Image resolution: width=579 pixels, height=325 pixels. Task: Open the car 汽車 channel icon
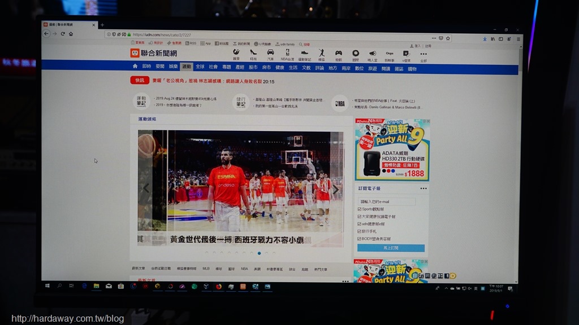(271, 55)
